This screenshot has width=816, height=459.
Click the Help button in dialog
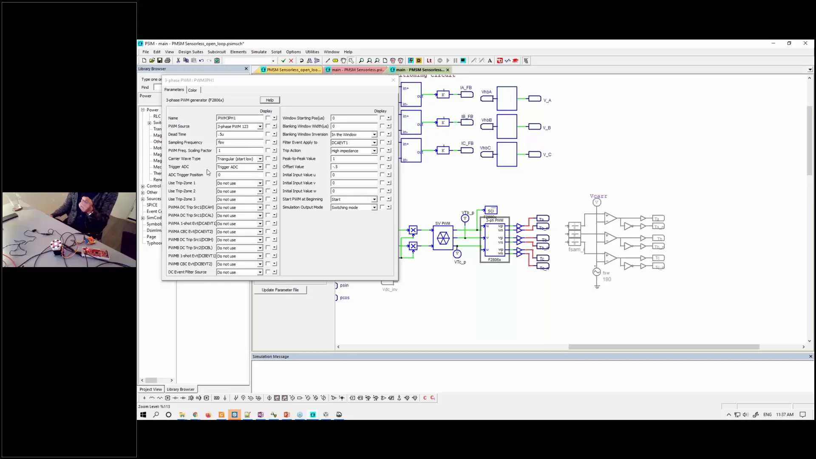(x=269, y=100)
